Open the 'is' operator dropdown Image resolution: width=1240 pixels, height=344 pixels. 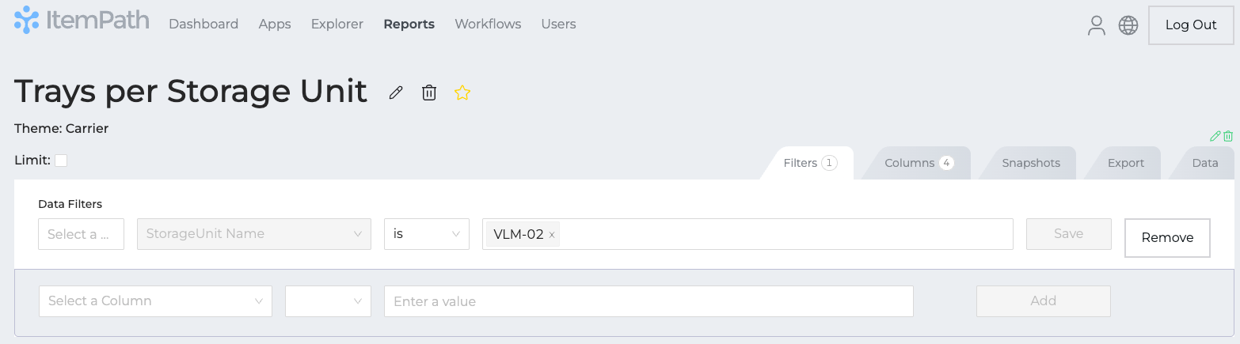pyautogui.click(x=427, y=234)
